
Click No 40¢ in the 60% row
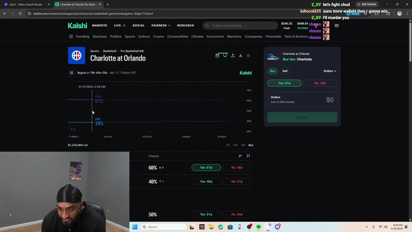coord(237,168)
